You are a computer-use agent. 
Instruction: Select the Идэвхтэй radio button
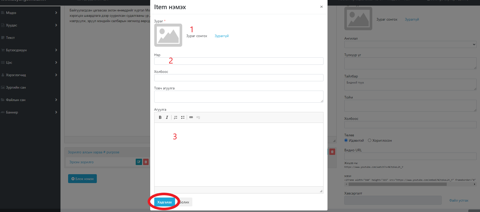346,140
